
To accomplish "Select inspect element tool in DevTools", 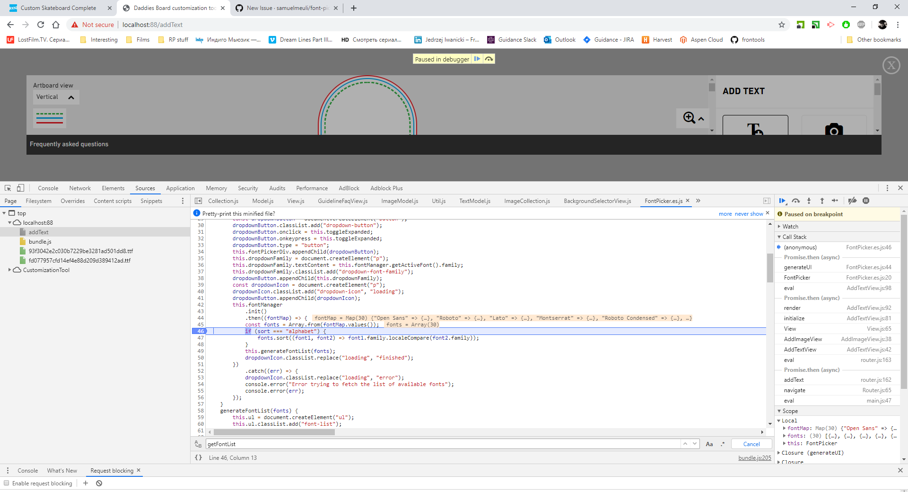I will (x=8, y=188).
